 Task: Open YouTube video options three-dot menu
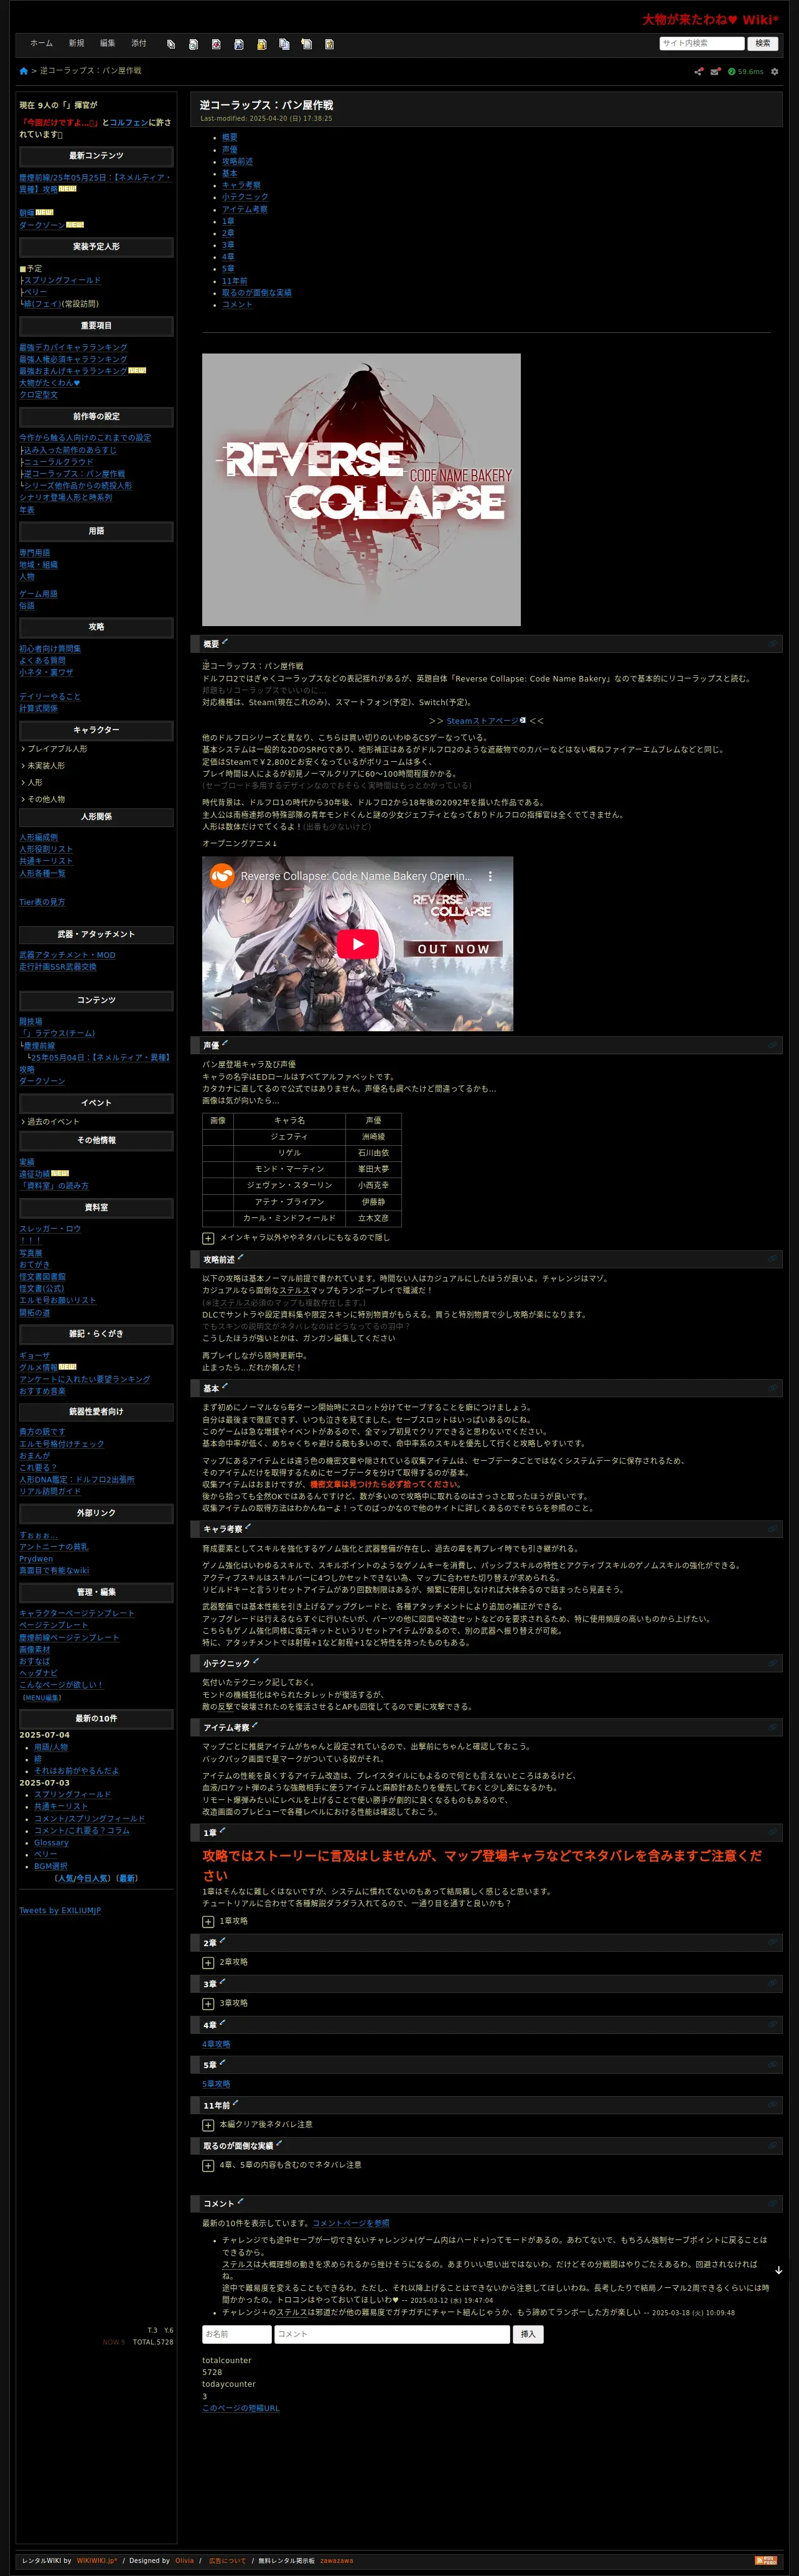490,876
